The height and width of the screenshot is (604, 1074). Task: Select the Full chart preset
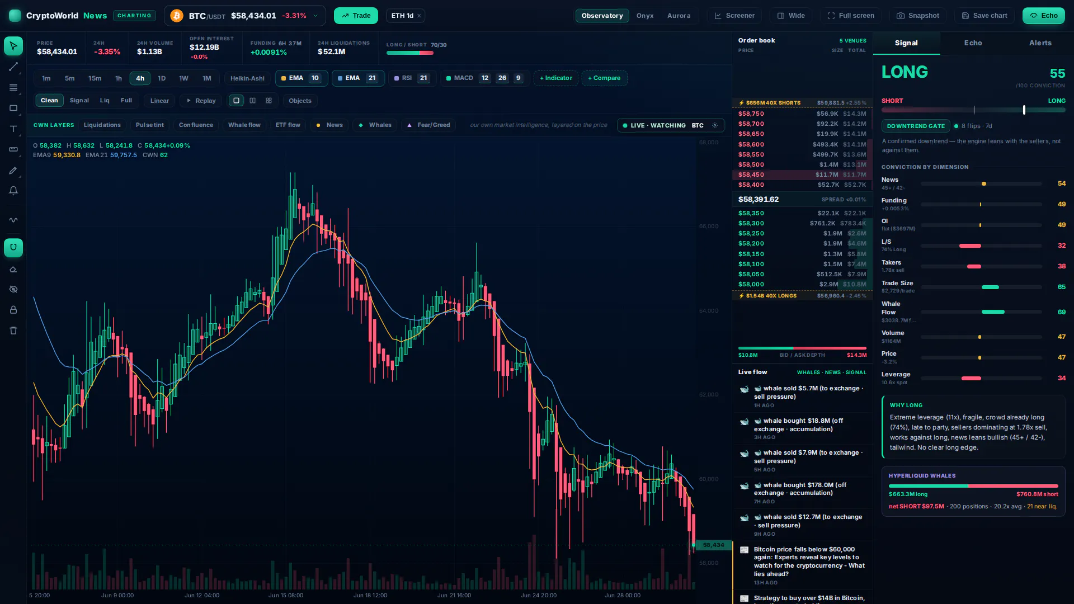(126, 101)
